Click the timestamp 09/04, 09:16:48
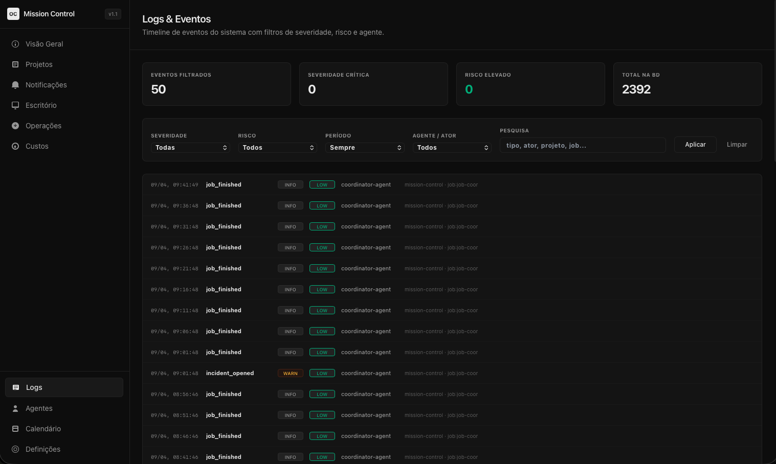This screenshot has width=776, height=464. tap(174, 289)
